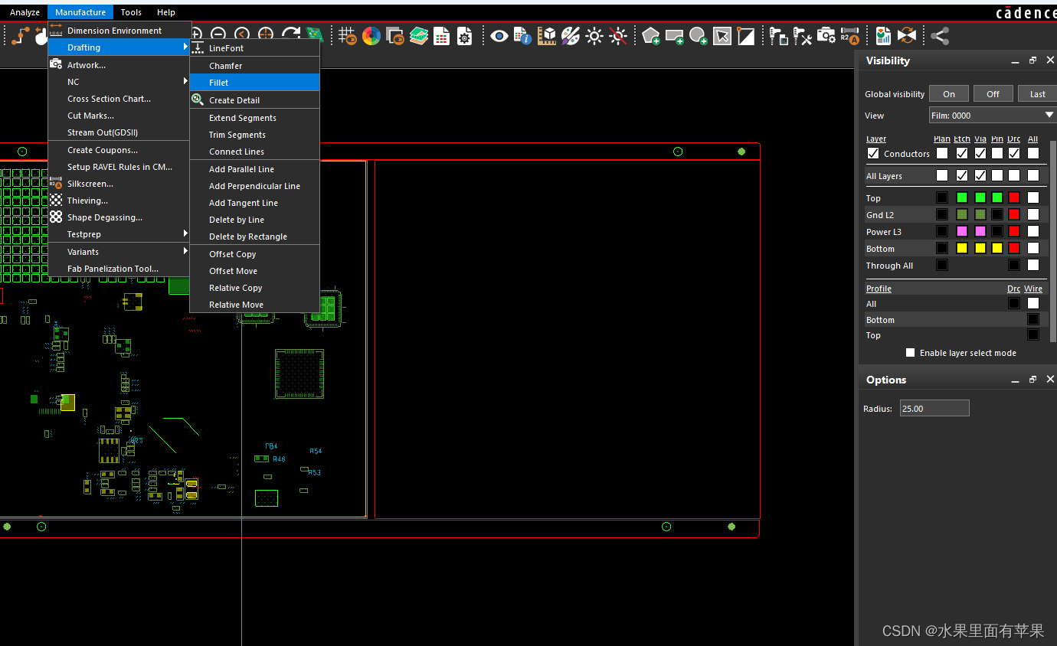The width and height of the screenshot is (1057, 646).
Task: Click the paintbrush palette icon in toolbar
Action: click(570, 36)
